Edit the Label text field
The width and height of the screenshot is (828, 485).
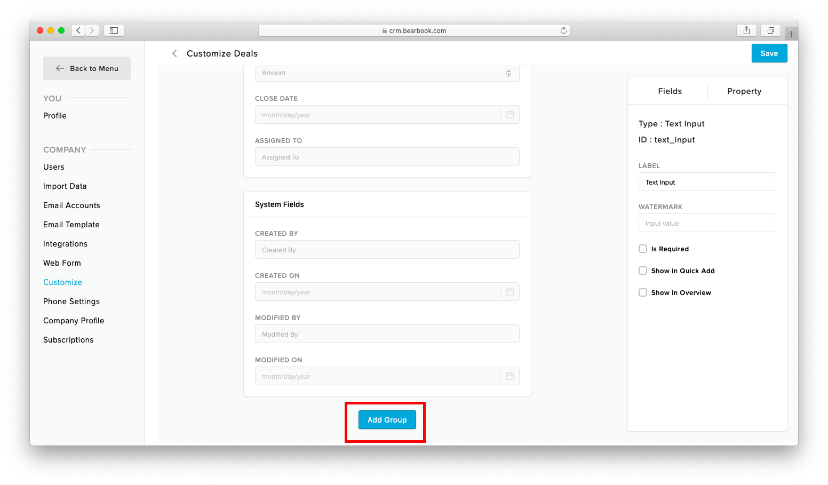point(707,182)
